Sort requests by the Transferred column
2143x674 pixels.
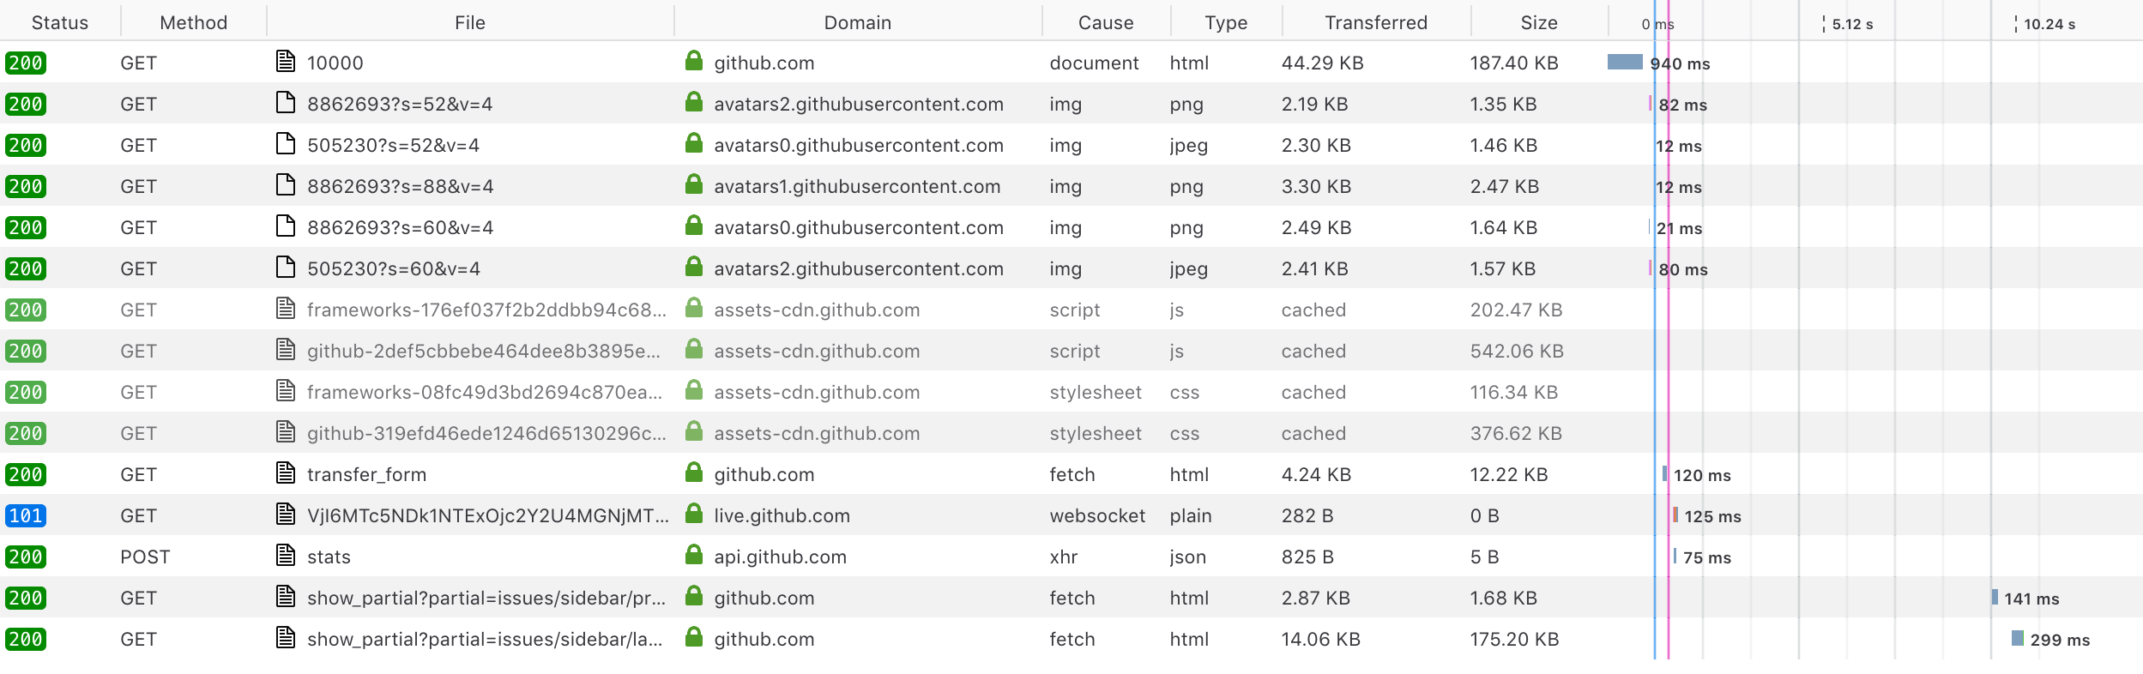(1374, 21)
